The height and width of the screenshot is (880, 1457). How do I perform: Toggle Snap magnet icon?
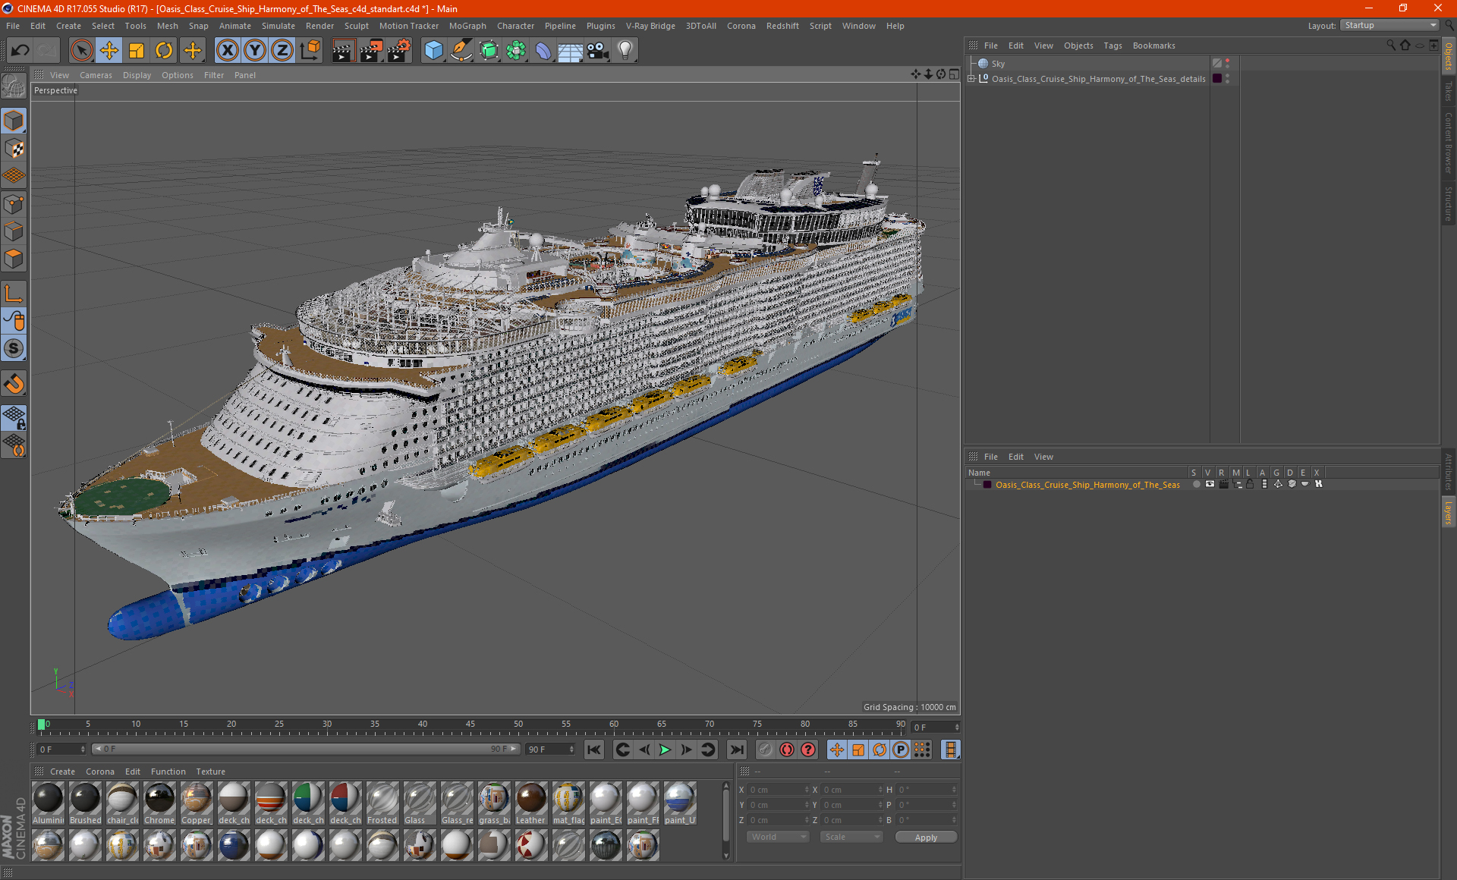pos(14,384)
